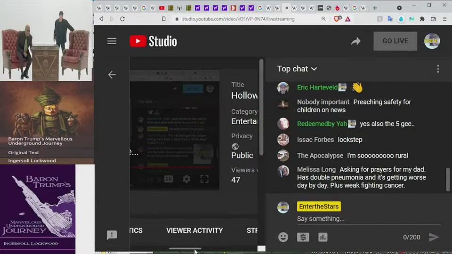Click the send message arrow
Viewport: 452px width, 254px height.
434,237
